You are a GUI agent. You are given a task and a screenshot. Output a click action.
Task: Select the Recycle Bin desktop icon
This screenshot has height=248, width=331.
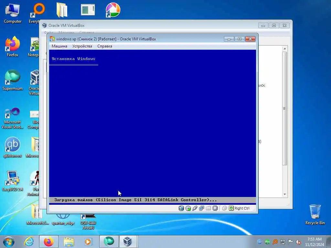pos(315,214)
